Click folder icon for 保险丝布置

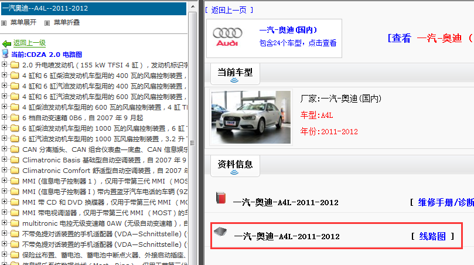pyautogui.click(x=15, y=255)
